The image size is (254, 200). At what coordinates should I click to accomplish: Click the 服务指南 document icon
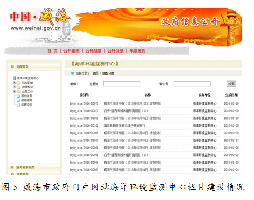[18, 100]
